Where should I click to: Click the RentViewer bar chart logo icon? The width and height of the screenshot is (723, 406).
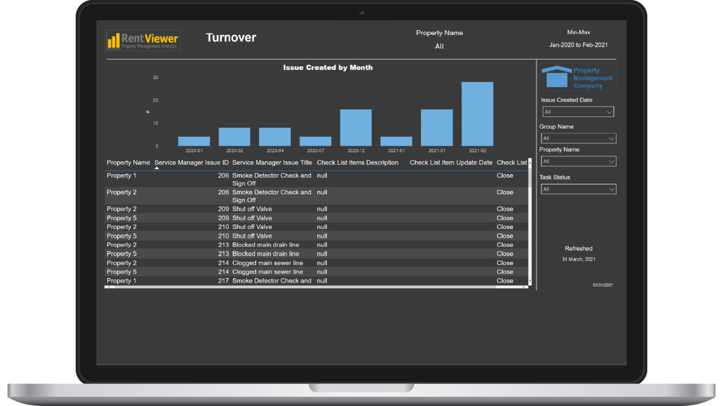tap(114, 39)
